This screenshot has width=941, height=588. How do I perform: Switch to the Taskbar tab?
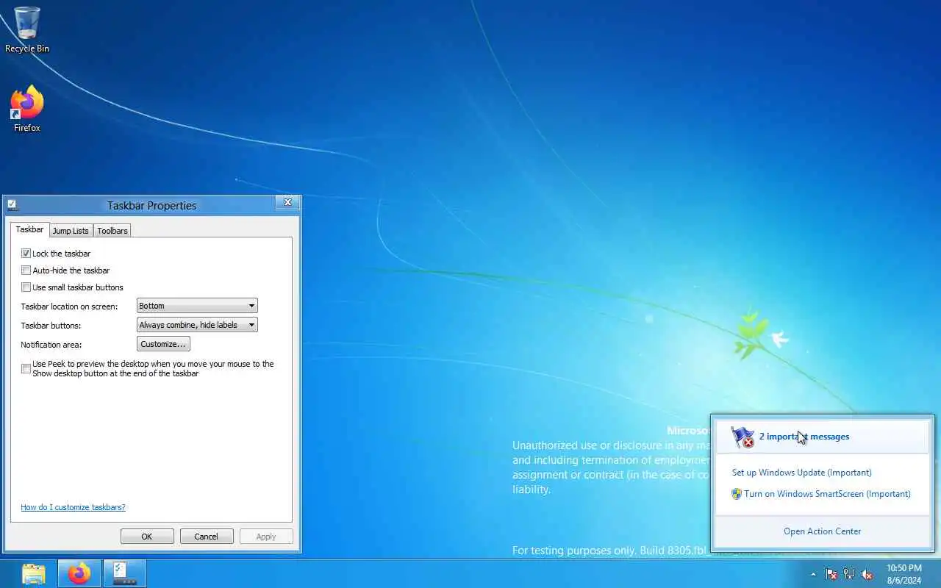pyautogui.click(x=30, y=230)
